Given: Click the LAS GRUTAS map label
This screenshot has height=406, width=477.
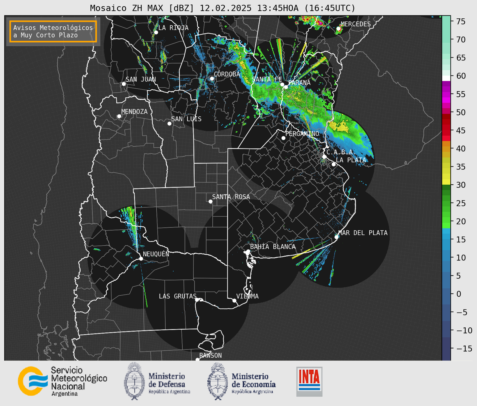Looking at the screenshot, I should click(x=178, y=296).
